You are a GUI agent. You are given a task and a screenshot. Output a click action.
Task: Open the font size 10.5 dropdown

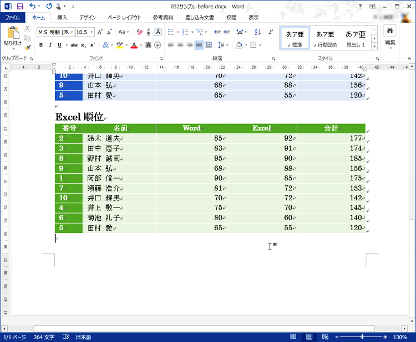tap(92, 32)
